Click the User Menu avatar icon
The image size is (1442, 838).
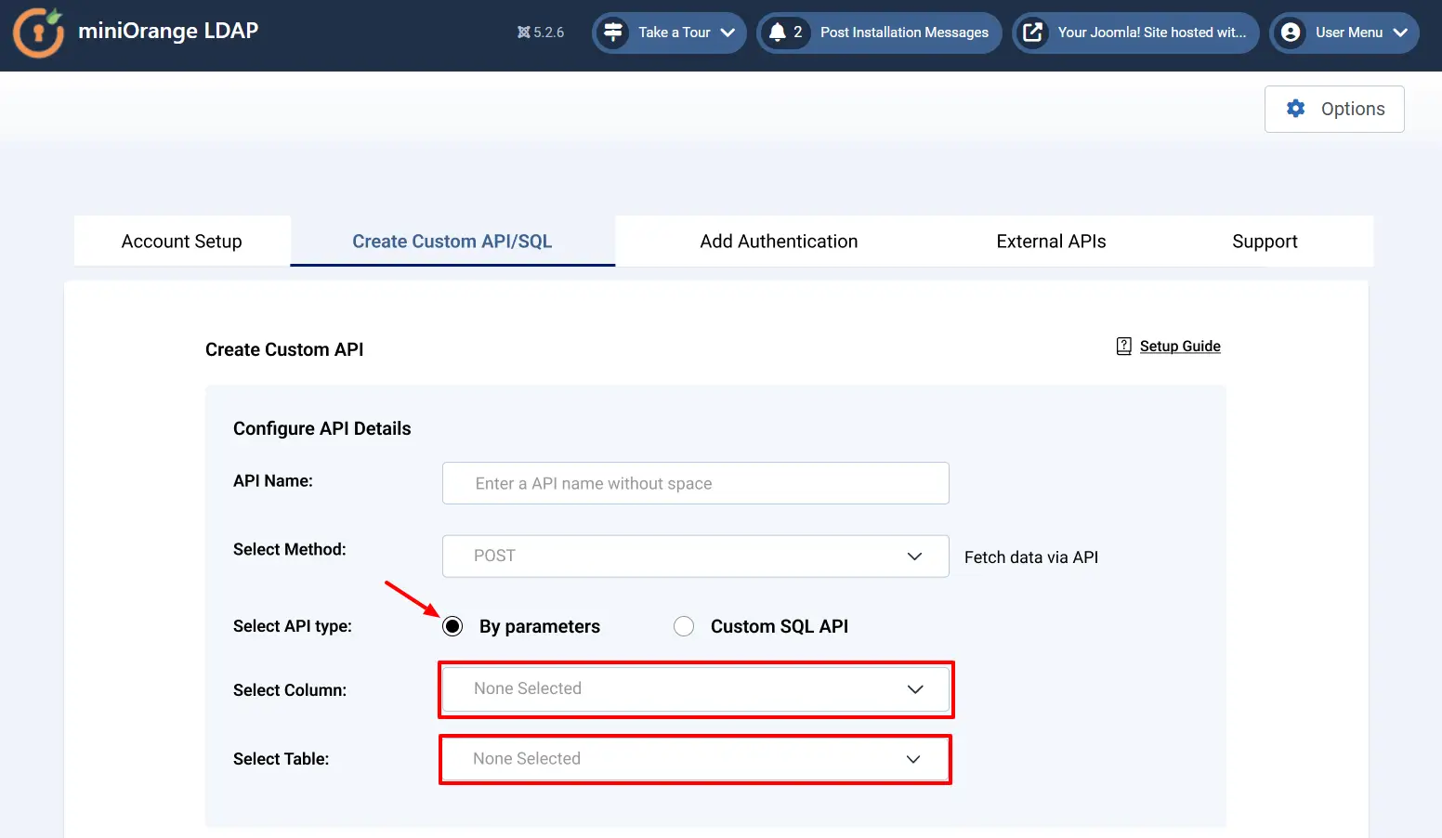pyautogui.click(x=1291, y=33)
